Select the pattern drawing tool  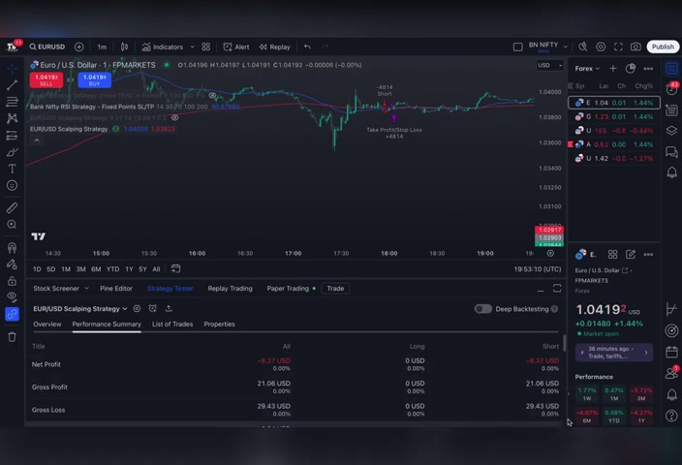click(12, 118)
